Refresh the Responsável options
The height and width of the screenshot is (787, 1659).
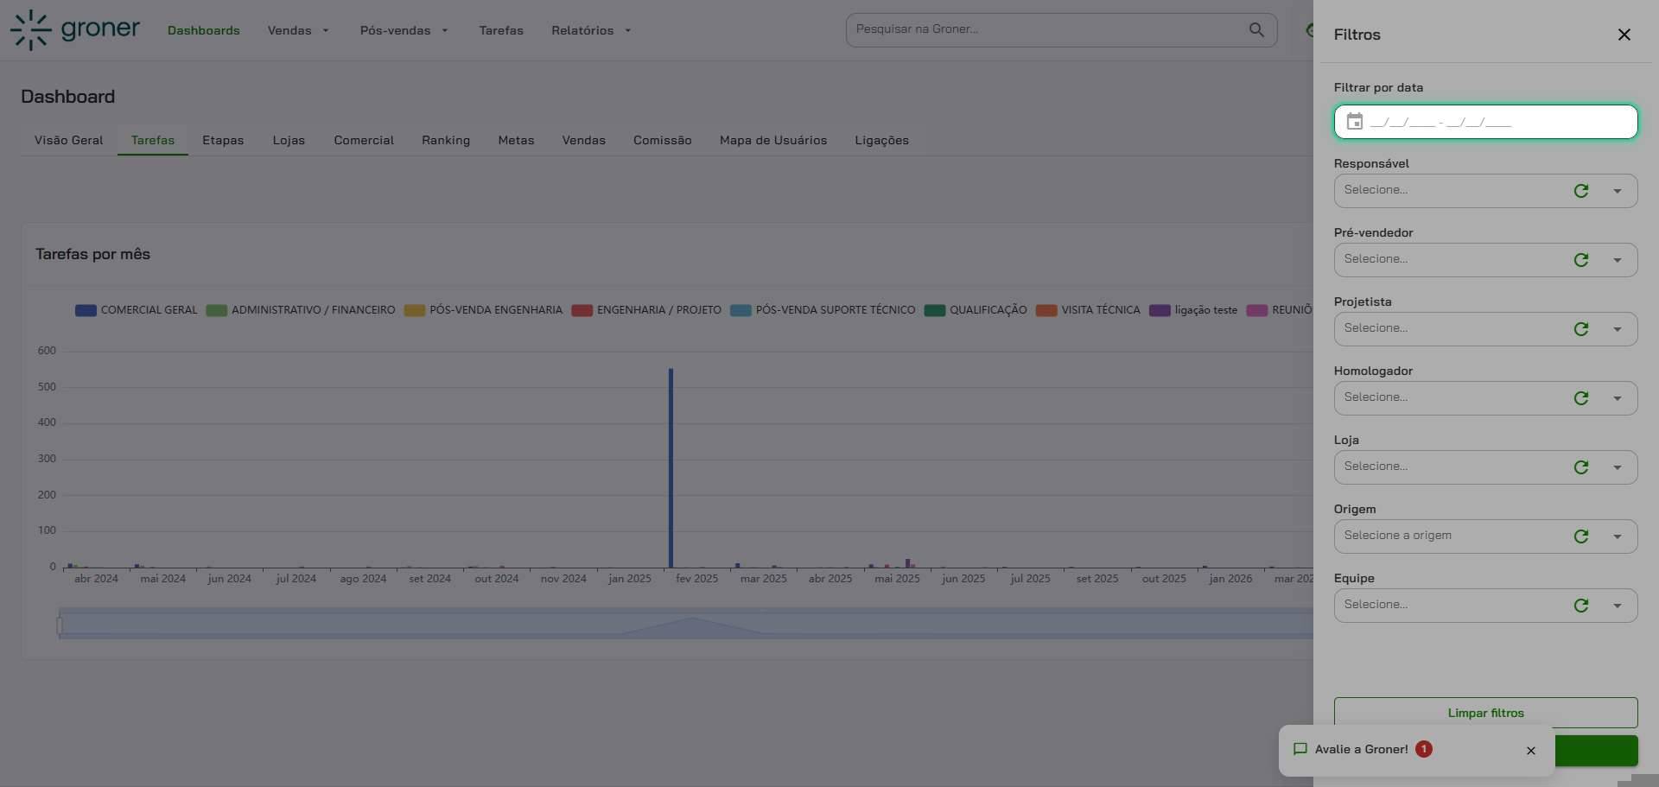[1580, 191]
